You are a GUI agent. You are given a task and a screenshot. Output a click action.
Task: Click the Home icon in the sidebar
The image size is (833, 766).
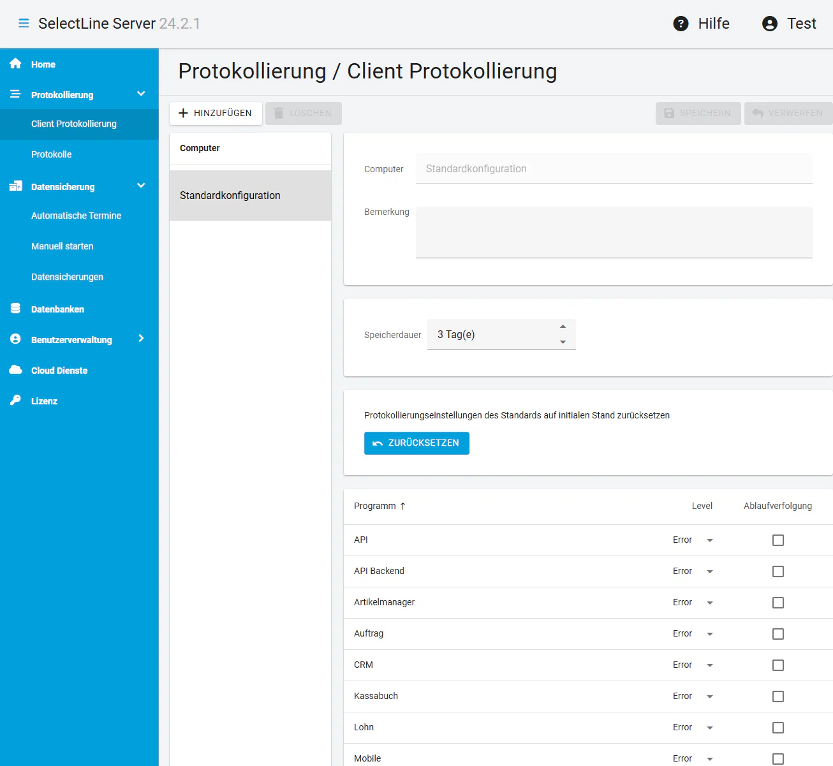(15, 64)
